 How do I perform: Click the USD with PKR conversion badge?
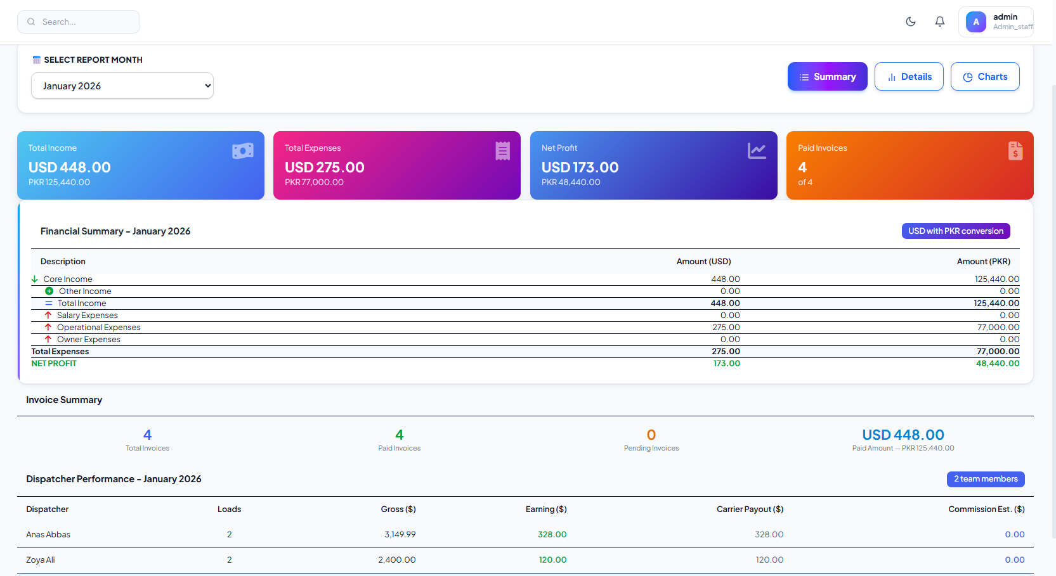[955, 231]
